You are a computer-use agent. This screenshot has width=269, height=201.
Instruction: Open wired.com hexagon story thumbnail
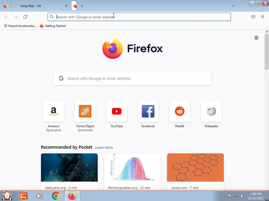coord(195,167)
